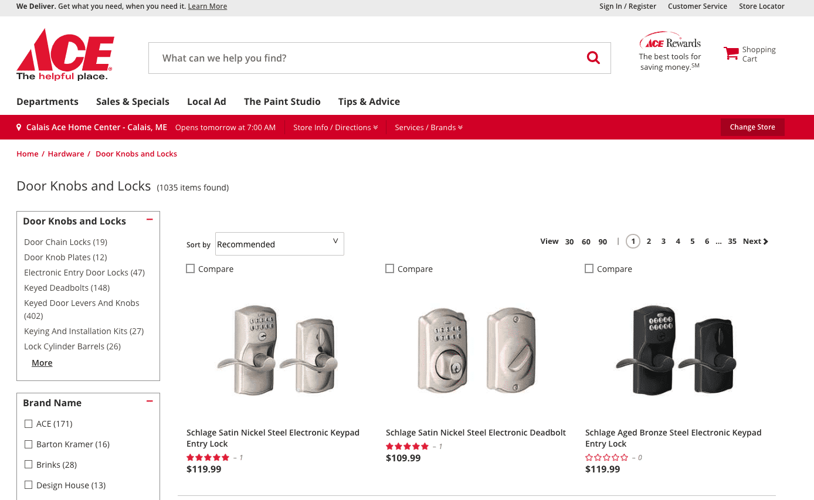This screenshot has height=500, width=814.
Task: Click the Ace Rewards logo
Action: [670, 42]
